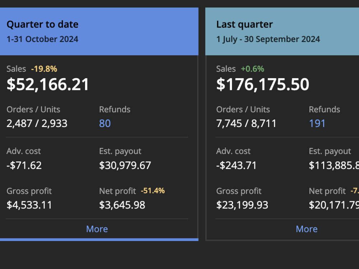Click the 1-31 October 2024 date range
Viewport: 359px width, 269px height.
coord(43,39)
